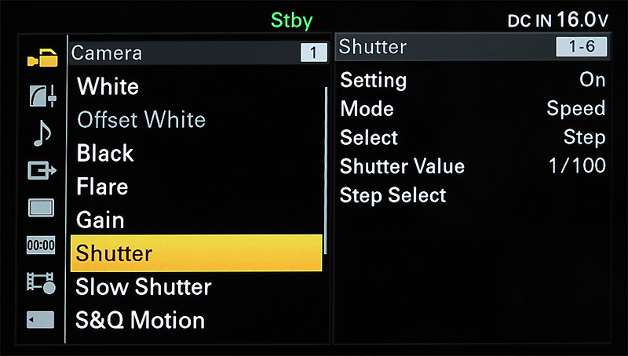Open the Recording film reel menu icon
The height and width of the screenshot is (356, 628).
coord(42,282)
